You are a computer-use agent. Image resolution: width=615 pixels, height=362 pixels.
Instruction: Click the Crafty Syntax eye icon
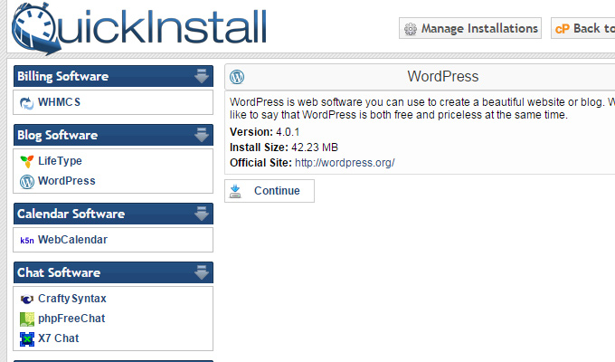point(26,300)
